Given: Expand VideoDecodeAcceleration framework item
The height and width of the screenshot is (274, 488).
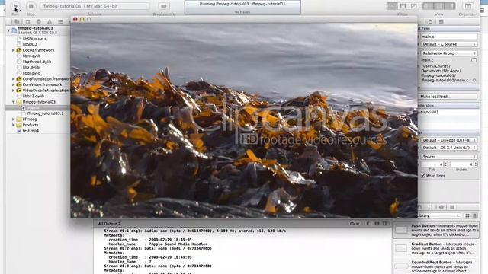Looking at the screenshot, I should [x=14, y=91].
